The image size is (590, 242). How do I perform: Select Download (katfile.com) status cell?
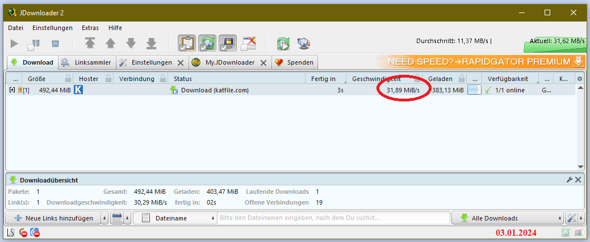215,90
